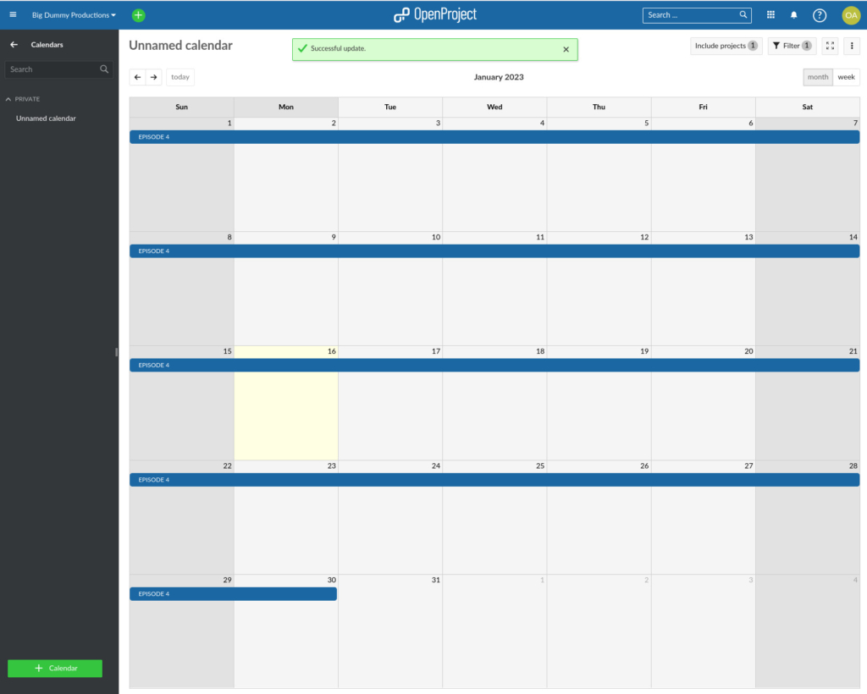Enter full-screen calendar view
The image size is (867, 694).
coord(830,46)
